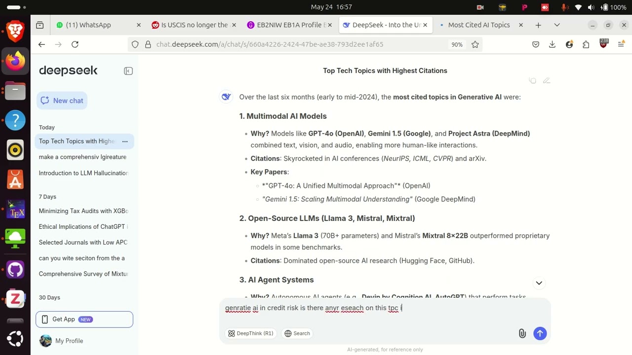The image size is (632, 355).
Task: Click the DeepSeek logo
Action: (x=68, y=71)
